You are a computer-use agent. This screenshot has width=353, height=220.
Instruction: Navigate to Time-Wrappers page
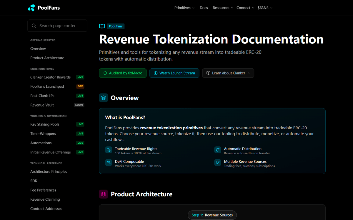pos(43,134)
